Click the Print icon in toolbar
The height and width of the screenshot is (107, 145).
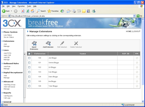[x=74, y=11]
